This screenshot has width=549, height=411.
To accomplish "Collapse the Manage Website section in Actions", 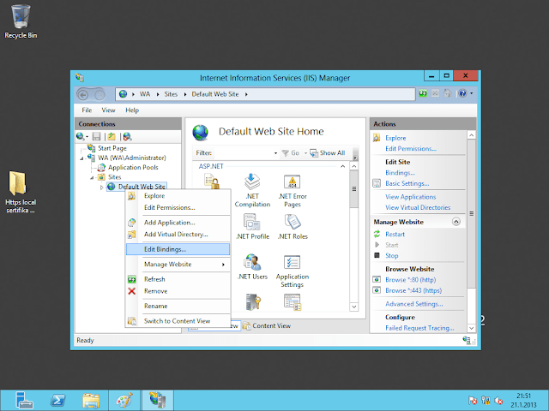I will pos(456,222).
